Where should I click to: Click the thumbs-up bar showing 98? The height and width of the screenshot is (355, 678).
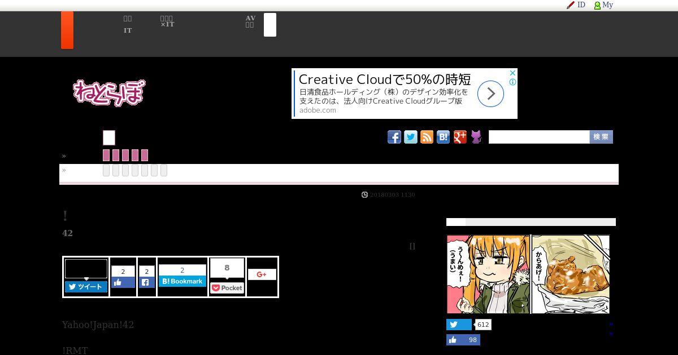click(x=463, y=340)
